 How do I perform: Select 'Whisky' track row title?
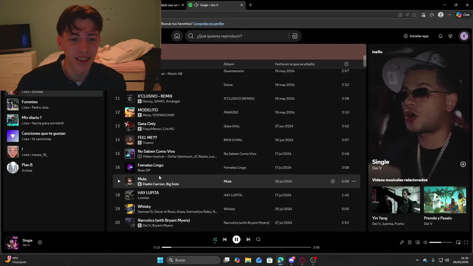(144, 207)
